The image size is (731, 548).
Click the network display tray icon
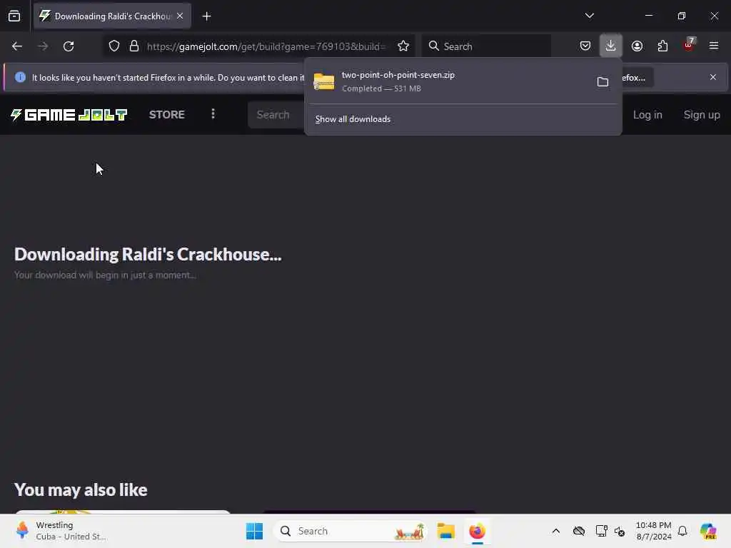coord(601,531)
